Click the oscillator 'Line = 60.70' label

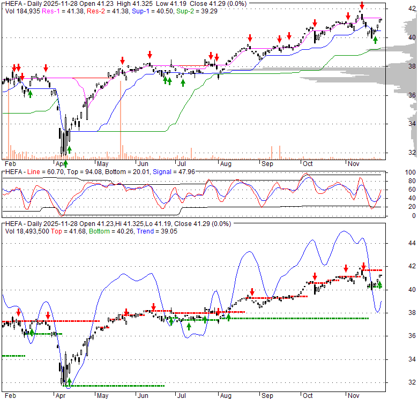pos(46,172)
